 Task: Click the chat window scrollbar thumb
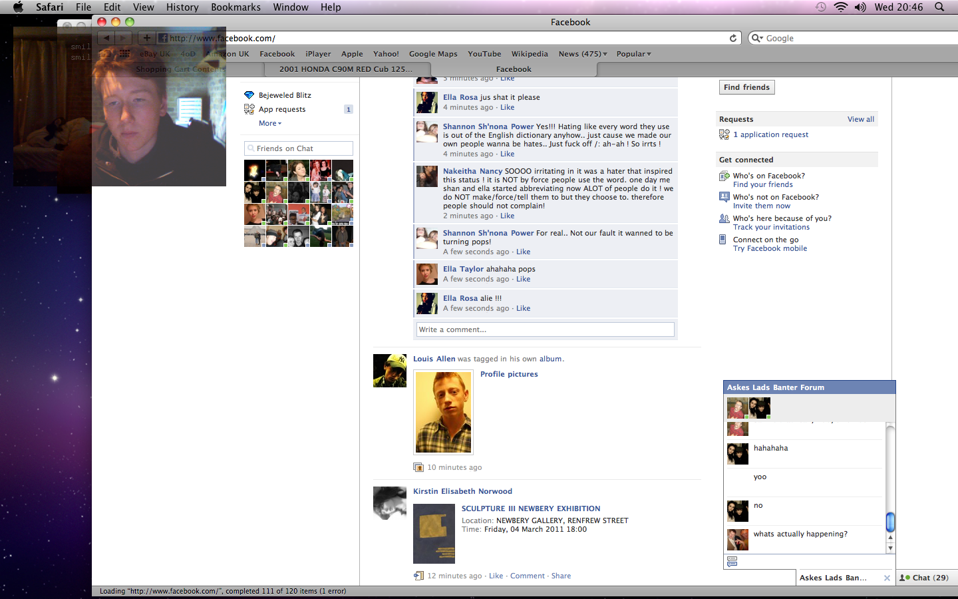click(890, 522)
